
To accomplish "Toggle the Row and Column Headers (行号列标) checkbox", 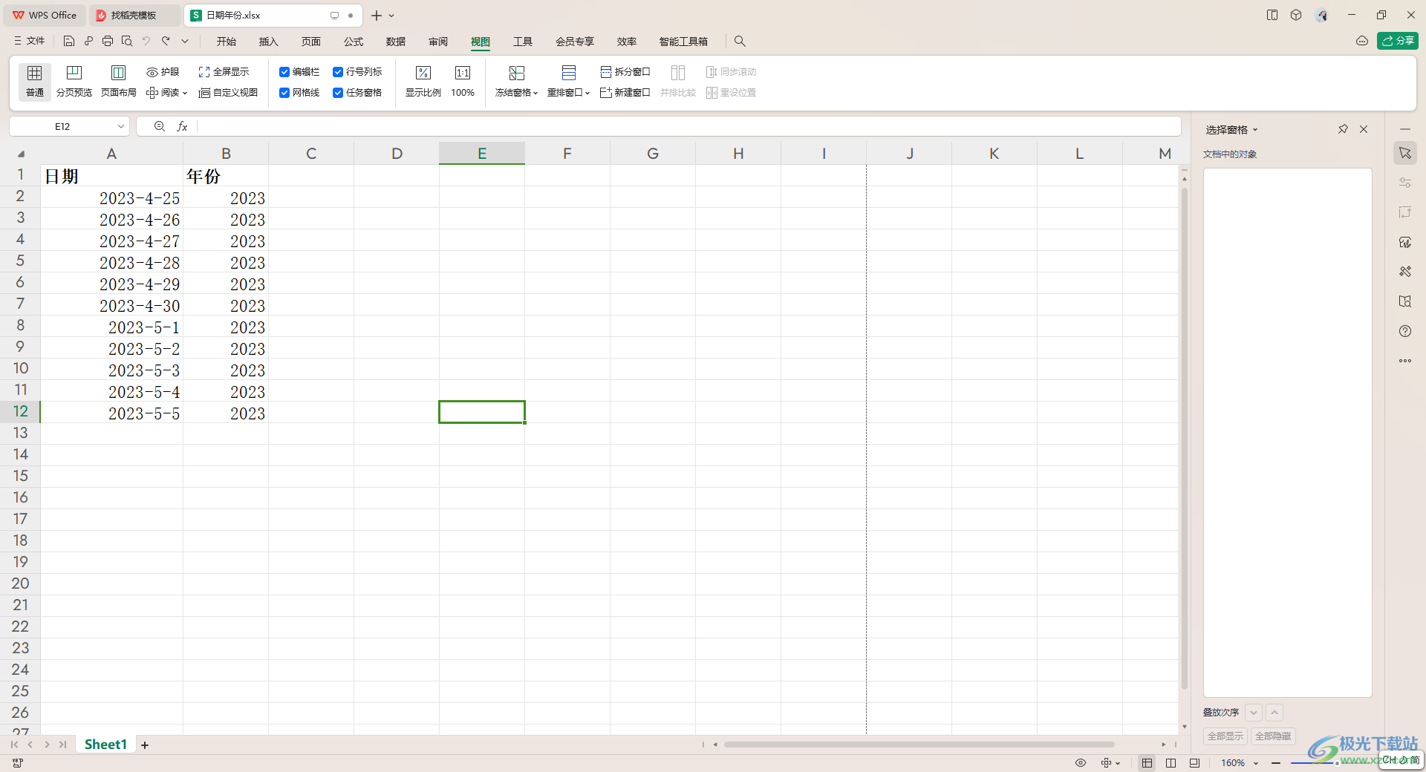I will click(x=338, y=72).
